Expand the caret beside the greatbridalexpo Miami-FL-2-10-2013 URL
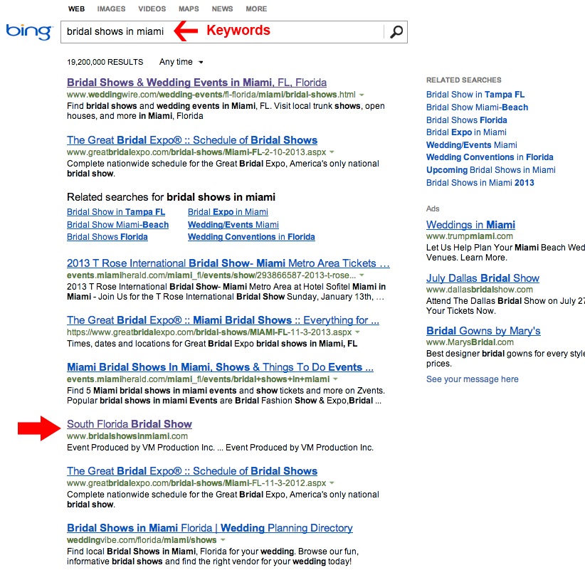 pos(332,152)
